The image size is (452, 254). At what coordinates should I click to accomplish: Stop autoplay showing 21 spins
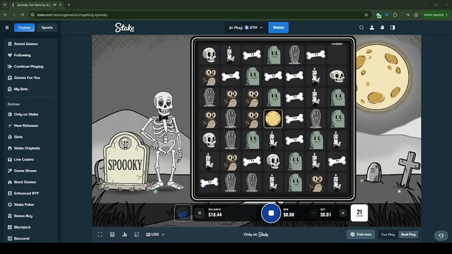click(x=359, y=213)
